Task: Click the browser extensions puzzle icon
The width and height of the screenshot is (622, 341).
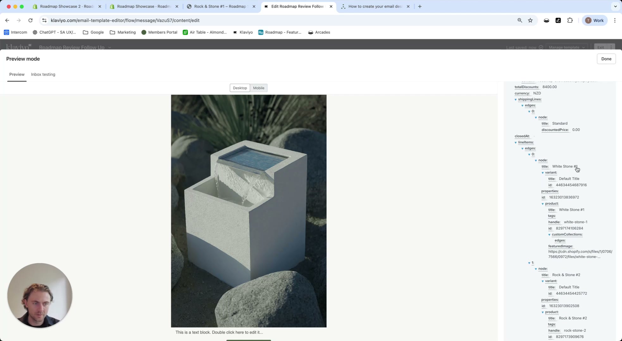Action: (x=570, y=20)
